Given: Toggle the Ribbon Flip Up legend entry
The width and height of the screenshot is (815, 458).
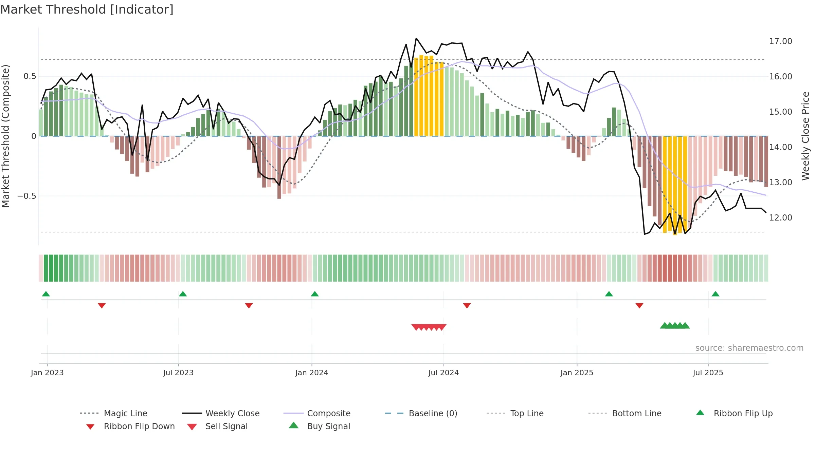Looking at the screenshot, I should point(734,413).
